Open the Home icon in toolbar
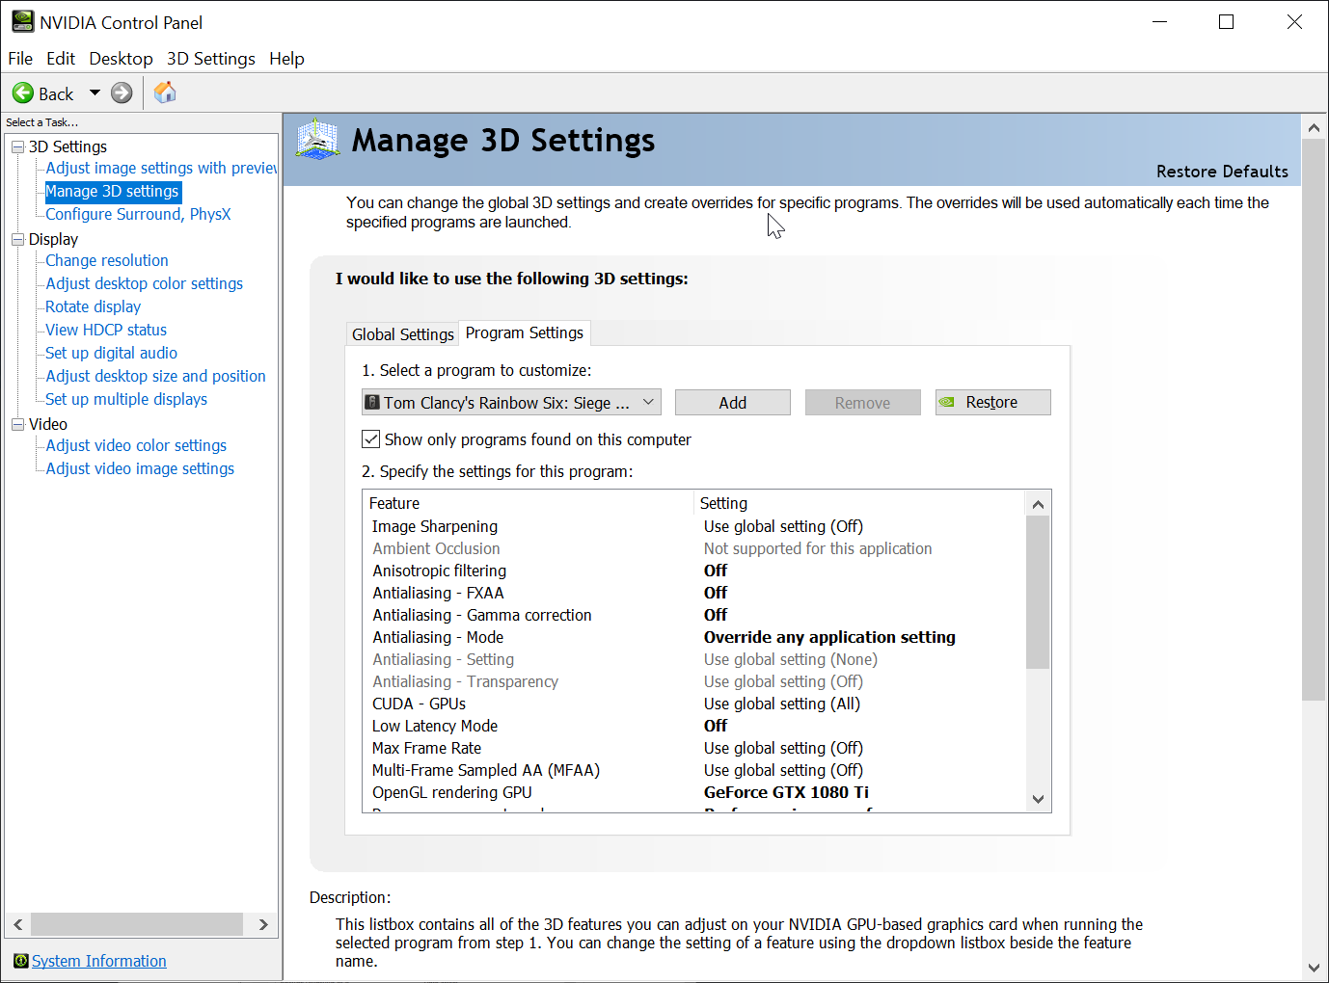The image size is (1329, 983). pos(165,93)
